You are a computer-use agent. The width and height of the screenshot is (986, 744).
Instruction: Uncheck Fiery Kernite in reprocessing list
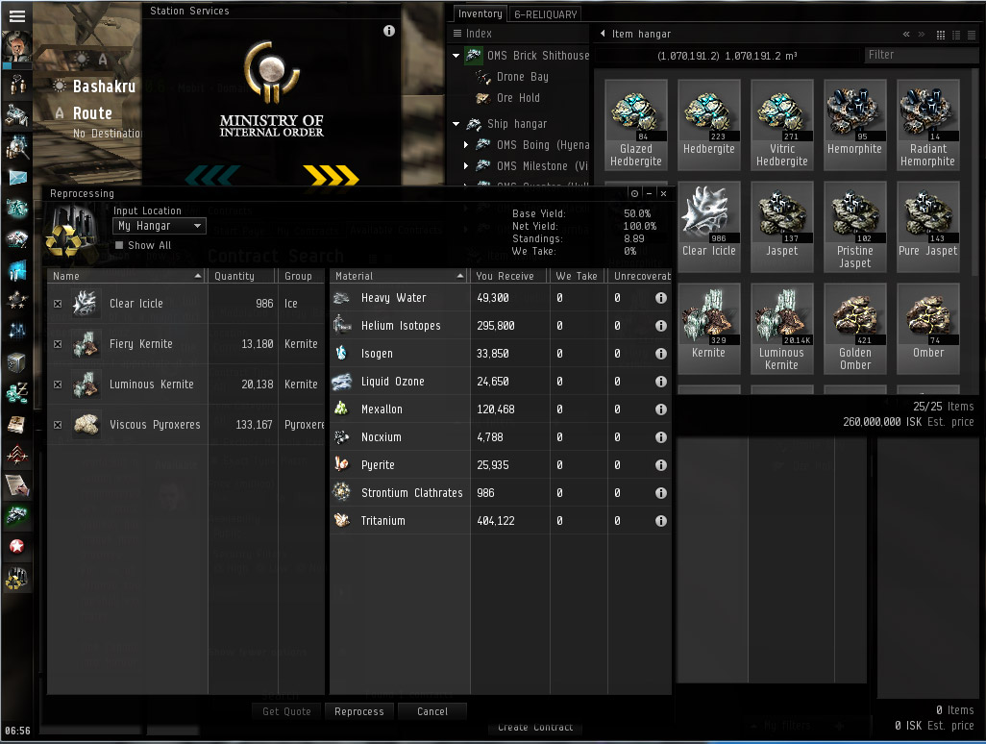point(58,344)
